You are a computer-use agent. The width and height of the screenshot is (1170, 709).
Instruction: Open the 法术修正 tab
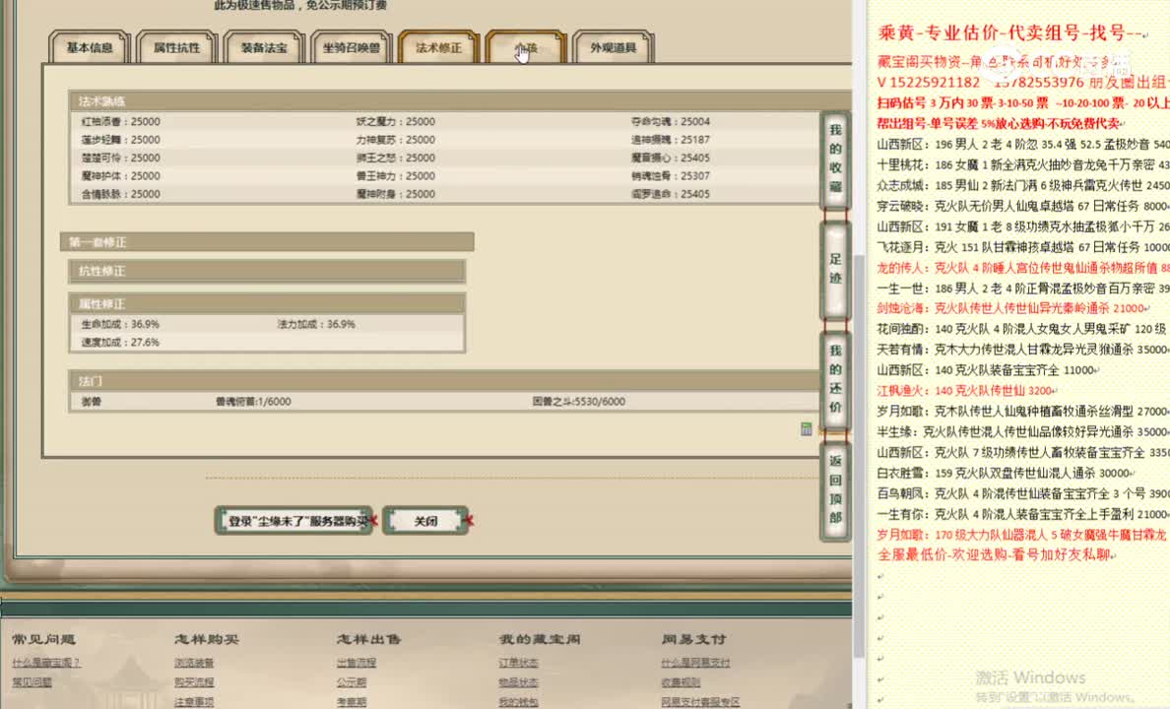(x=439, y=47)
